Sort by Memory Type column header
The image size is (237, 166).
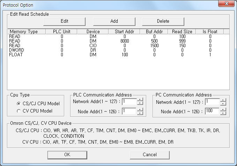[27, 31]
